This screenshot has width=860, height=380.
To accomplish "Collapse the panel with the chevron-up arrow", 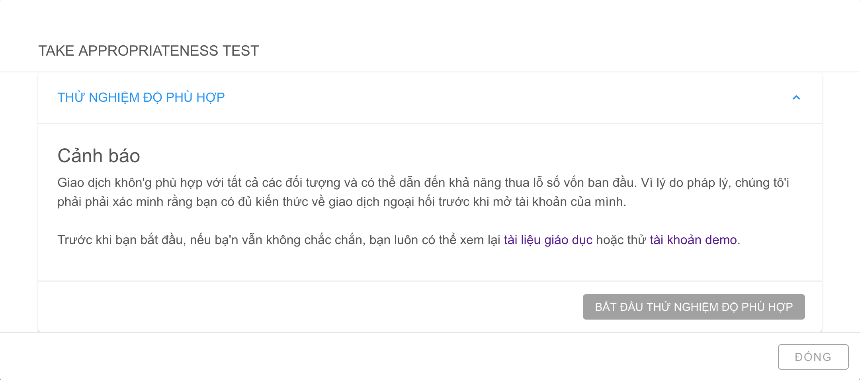I will pos(796,98).
